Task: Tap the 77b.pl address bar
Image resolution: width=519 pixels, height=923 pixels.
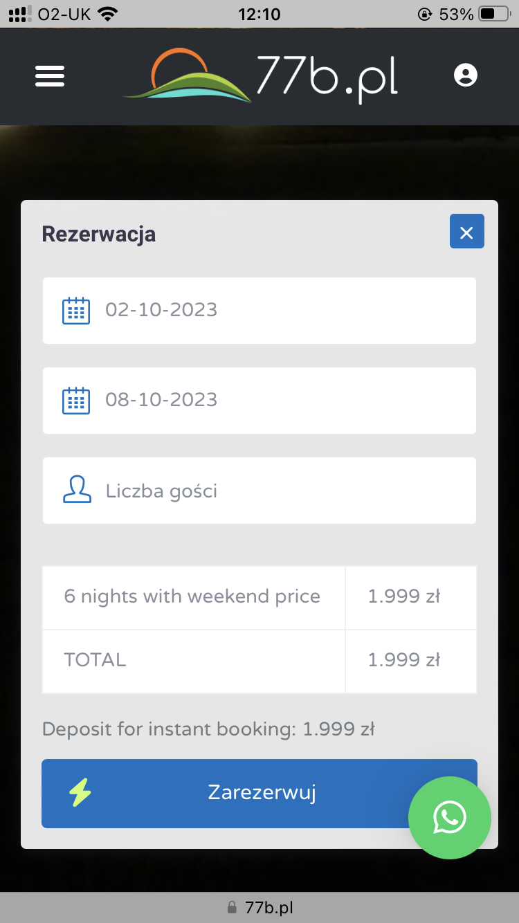Action: [x=268, y=907]
